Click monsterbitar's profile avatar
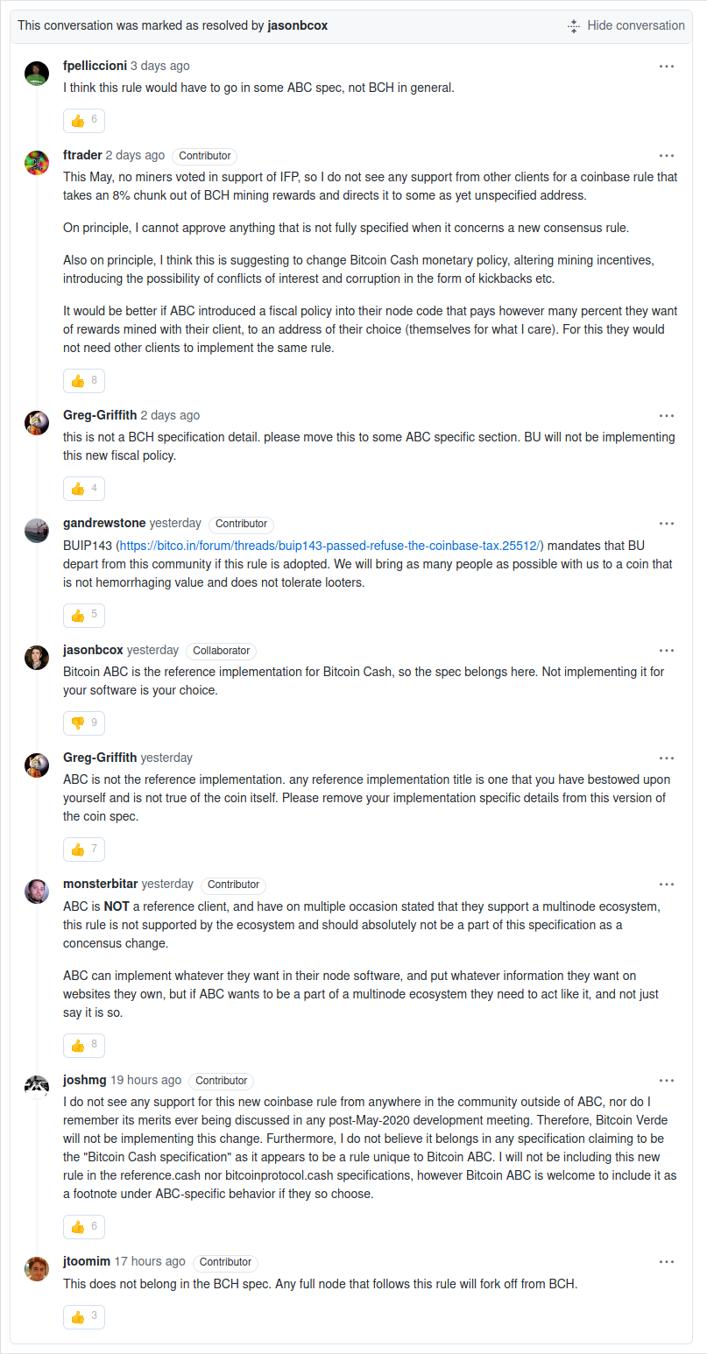The height and width of the screenshot is (1354, 707). (x=37, y=892)
